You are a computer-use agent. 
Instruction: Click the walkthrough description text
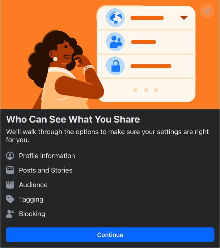[x=107, y=136]
